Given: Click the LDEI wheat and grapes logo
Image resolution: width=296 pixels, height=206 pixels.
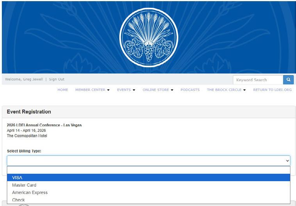Looking at the screenshot, I should tap(149, 37).
